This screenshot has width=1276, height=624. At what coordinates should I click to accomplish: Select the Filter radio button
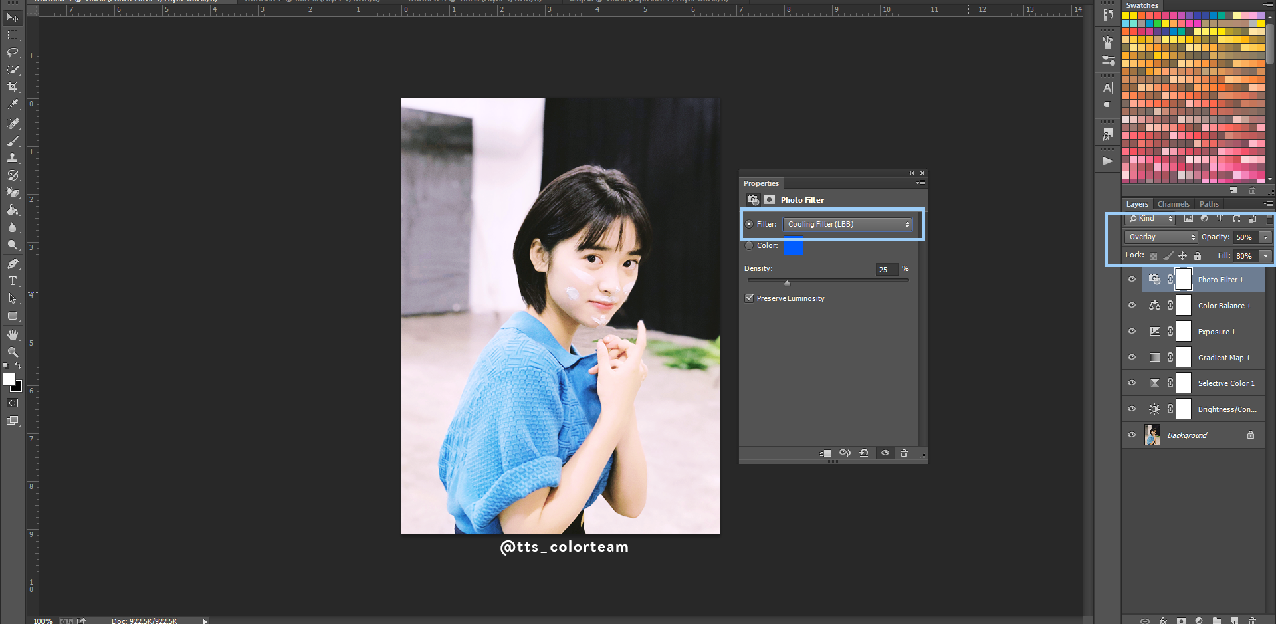pyautogui.click(x=749, y=224)
